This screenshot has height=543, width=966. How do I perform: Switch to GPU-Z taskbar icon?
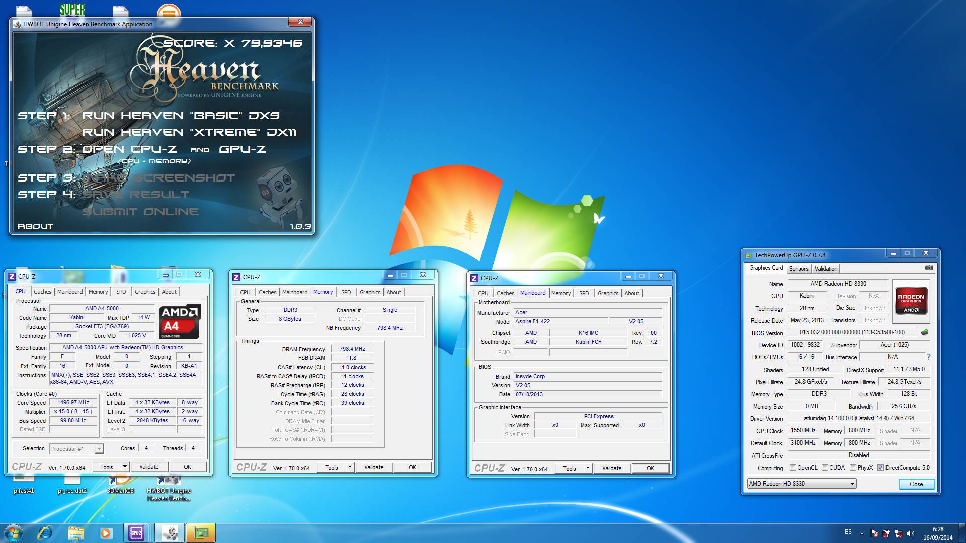pos(201,533)
